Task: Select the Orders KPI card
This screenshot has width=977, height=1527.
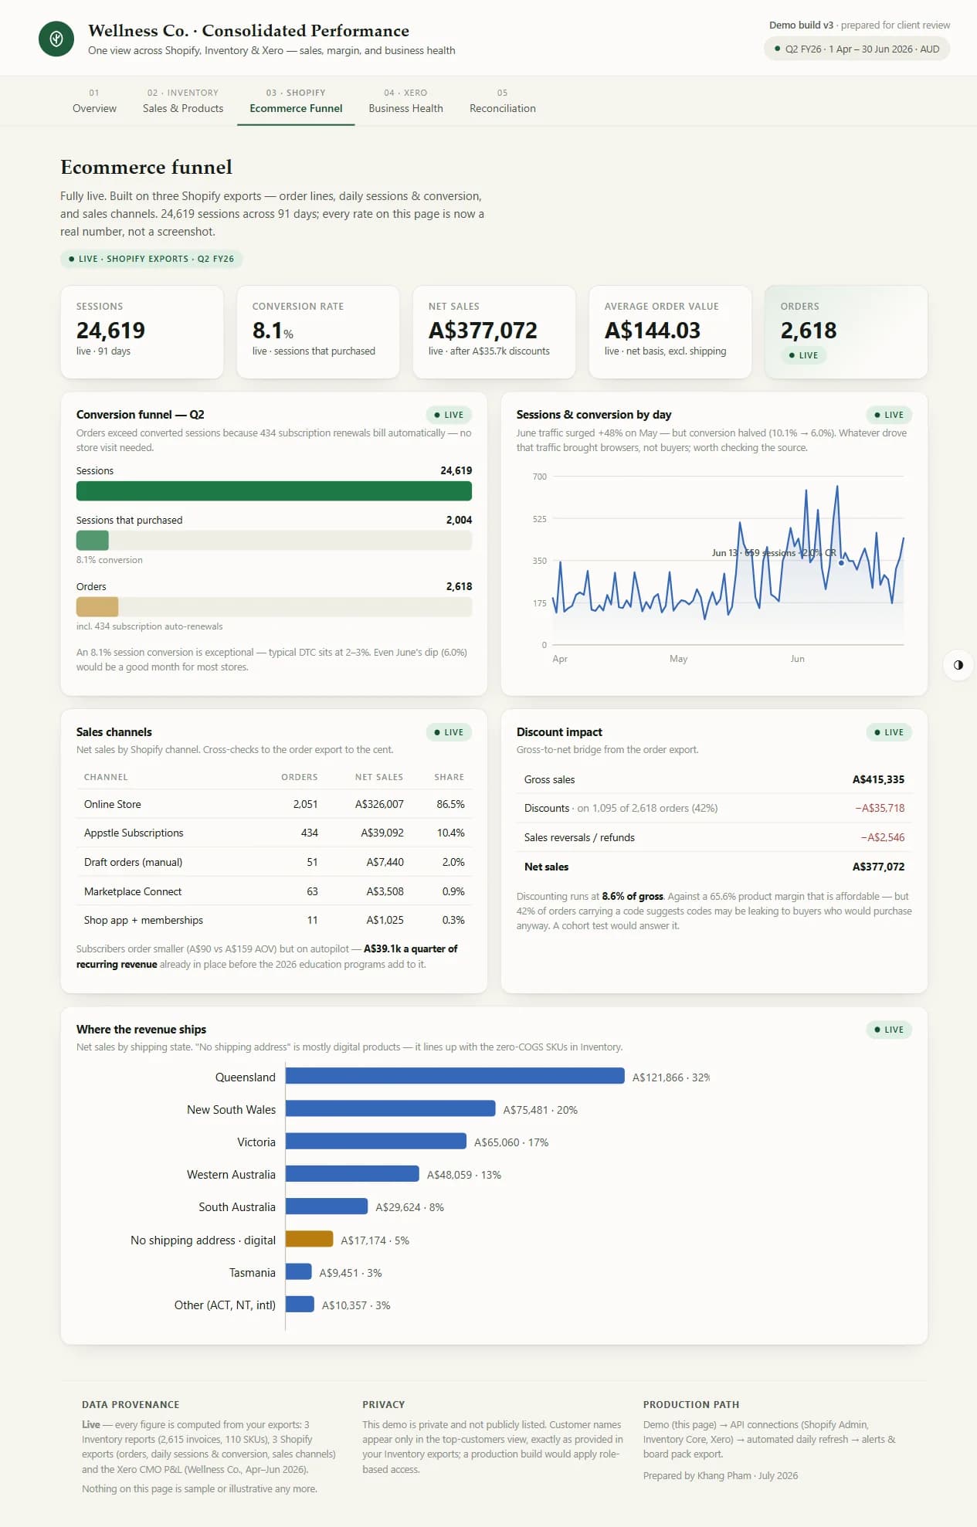Action: (846, 332)
